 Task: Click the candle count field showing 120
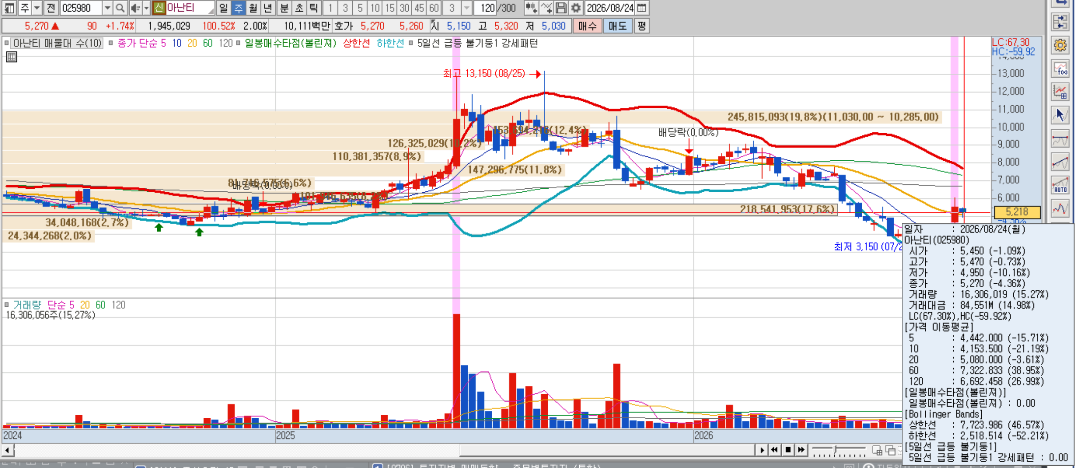pyautogui.click(x=485, y=8)
